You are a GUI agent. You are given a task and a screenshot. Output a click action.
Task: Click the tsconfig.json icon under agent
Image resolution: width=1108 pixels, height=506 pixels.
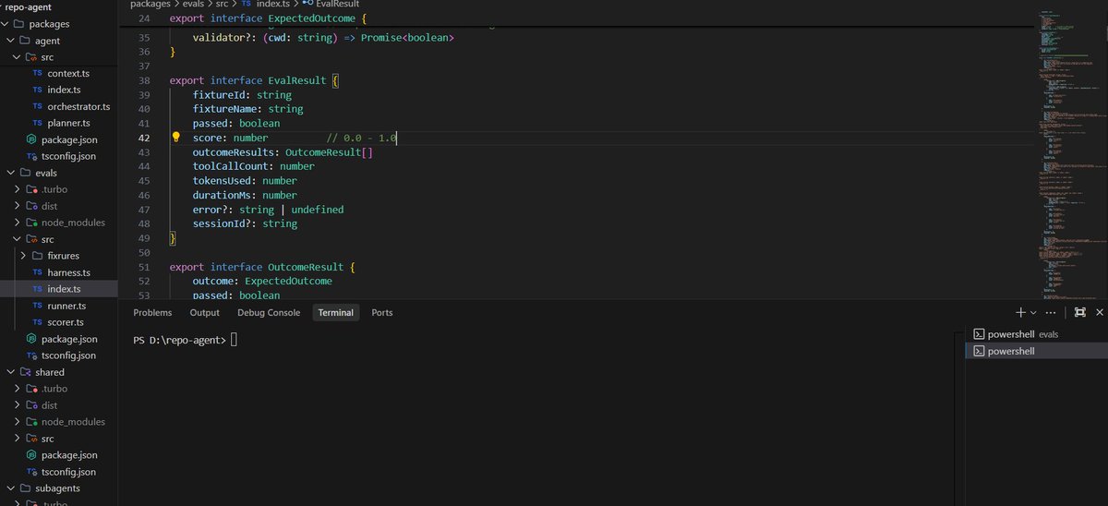tap(31, 156)
